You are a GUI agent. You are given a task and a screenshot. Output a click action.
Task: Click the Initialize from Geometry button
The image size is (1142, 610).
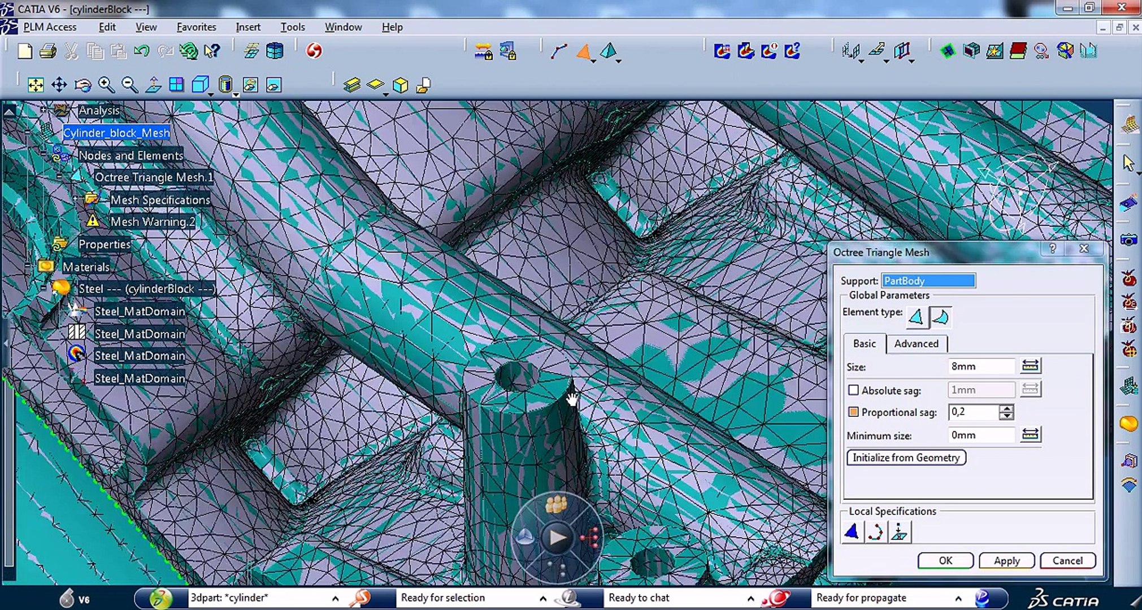(x=906, y=457)
